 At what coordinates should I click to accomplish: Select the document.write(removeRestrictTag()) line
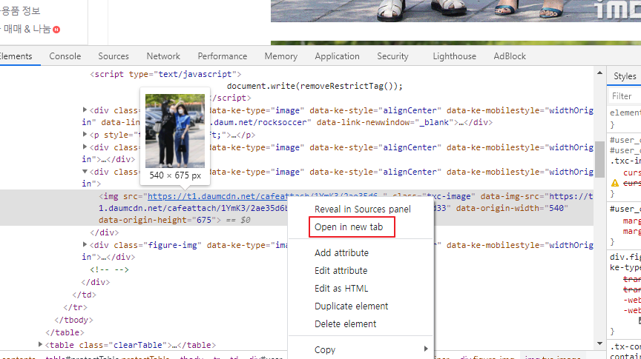point(315,86)
